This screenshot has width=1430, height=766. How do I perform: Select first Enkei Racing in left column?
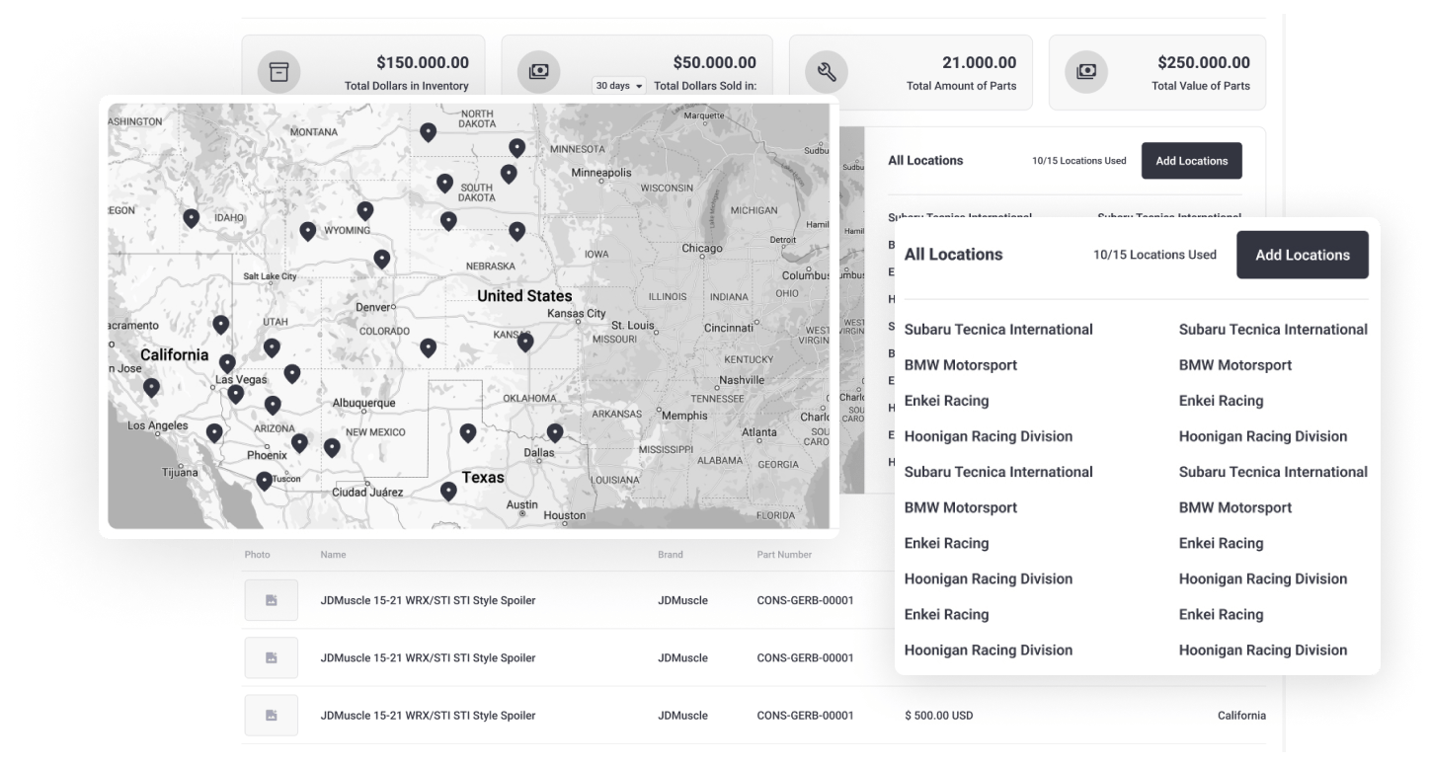coord(946,401)
